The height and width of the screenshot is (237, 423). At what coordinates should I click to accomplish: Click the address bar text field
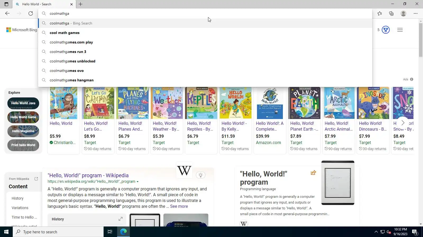click(x=205, y=13)
